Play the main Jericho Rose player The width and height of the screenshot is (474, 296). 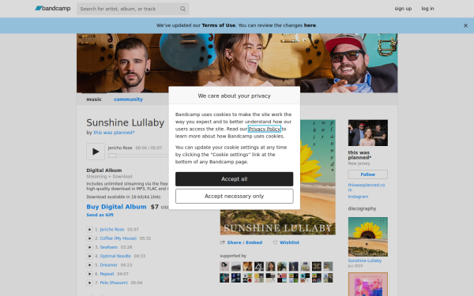tap(96, 152)
